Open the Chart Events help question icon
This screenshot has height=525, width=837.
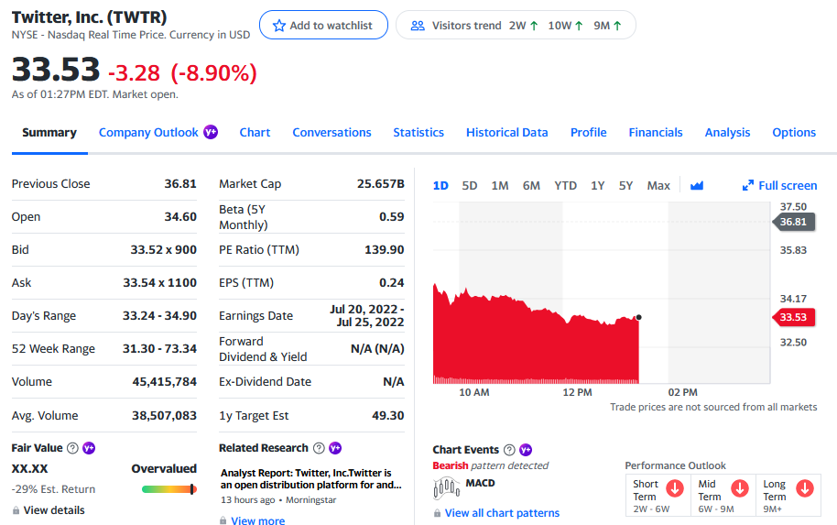tap(509, 450)
